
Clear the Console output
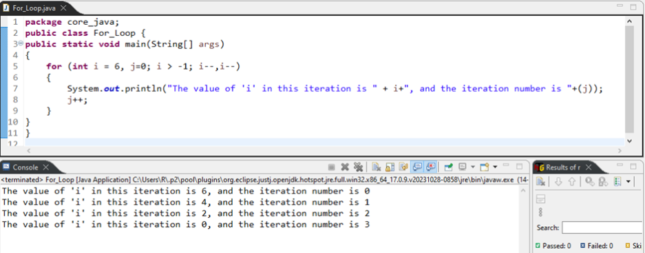(376, 167)
